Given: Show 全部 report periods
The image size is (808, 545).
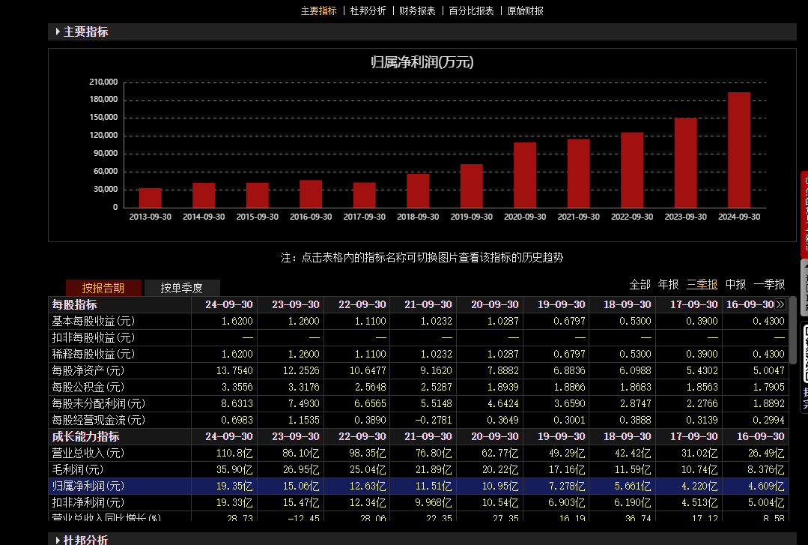Looking at the screenshot, I should 640,284.
